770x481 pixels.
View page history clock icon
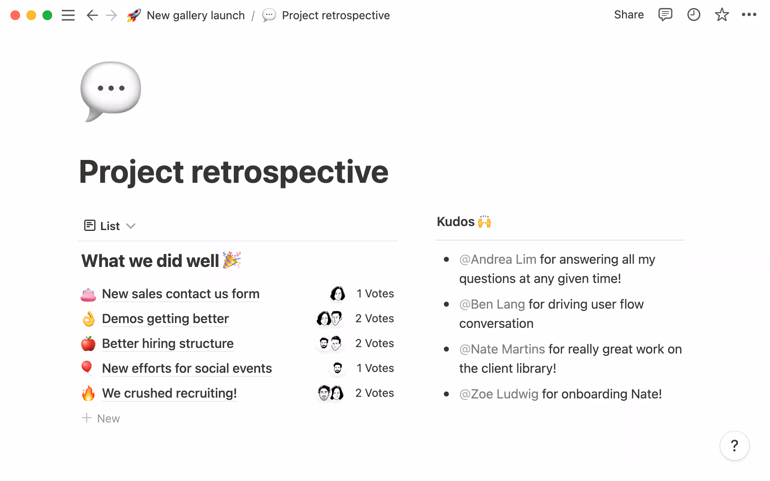(x=693, y=15)
